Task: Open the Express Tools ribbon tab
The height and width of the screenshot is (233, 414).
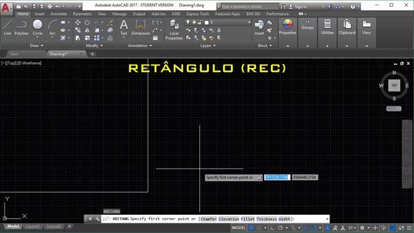Action: (x=197, y=14)
